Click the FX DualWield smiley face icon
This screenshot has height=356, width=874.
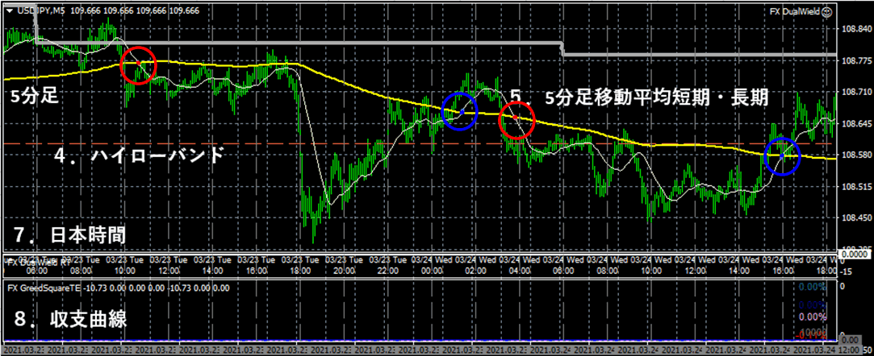coord(826,11)
